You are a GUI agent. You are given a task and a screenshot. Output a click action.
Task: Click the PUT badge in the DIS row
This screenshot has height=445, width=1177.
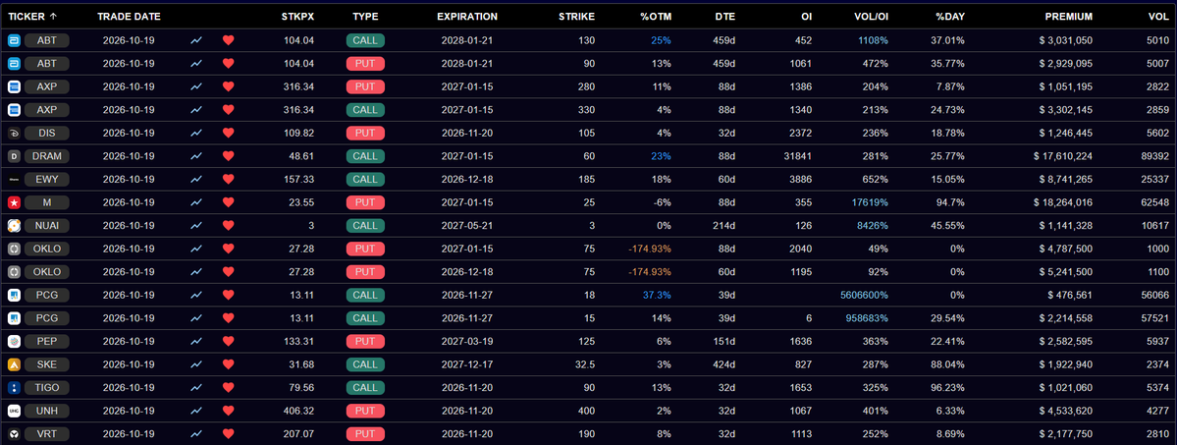click(x=365, y=133)
